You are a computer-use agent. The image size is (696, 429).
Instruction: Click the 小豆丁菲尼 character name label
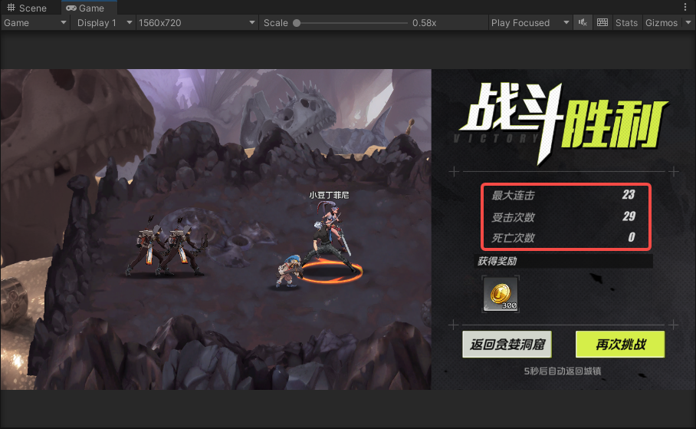(329, 195)
